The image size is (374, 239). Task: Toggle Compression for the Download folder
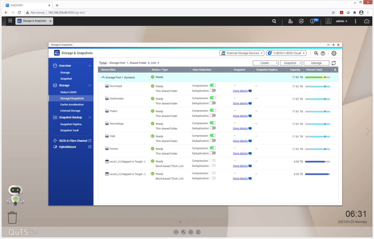(x=213, y=86)
